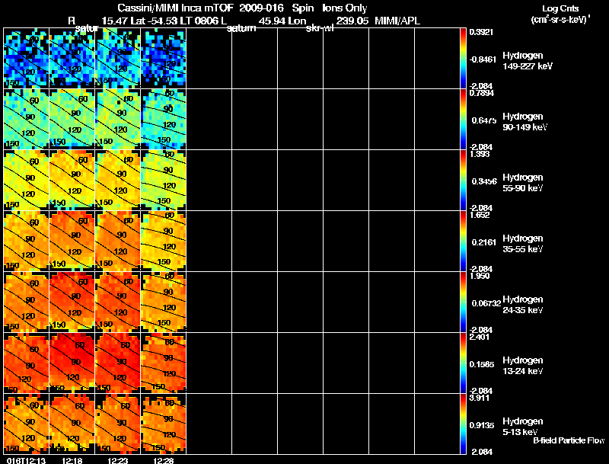View the 13-24 keV hydrogen image at 12:23
This screenshot has width=609, height=464.
pos(118,363)
